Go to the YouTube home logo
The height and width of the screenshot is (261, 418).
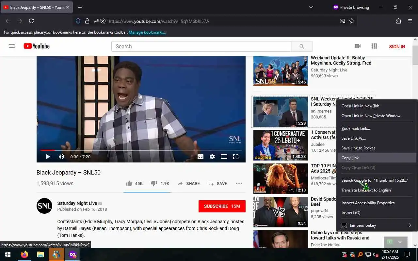37,46
